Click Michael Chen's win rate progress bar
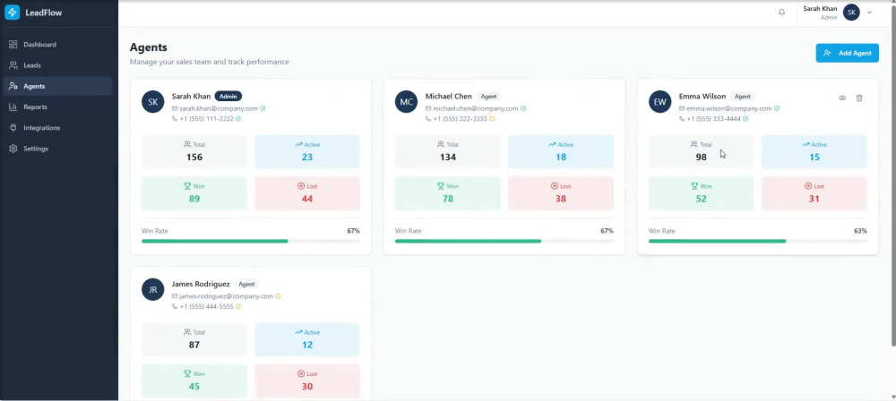896x401 pixels. [504, 241]
